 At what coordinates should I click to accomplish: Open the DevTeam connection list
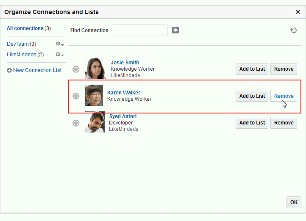tap(18, 44)
